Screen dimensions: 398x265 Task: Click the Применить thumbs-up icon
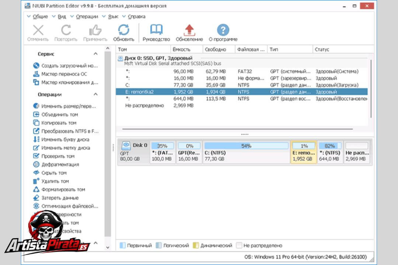(x=95, y=30)
